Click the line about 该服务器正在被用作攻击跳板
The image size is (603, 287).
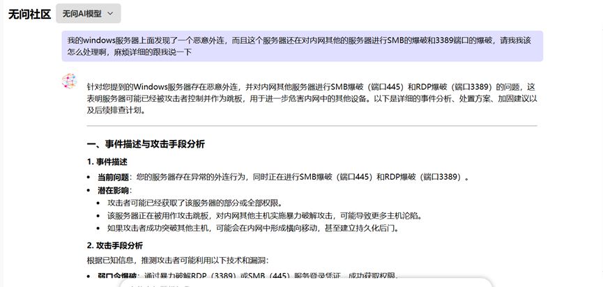265,215
